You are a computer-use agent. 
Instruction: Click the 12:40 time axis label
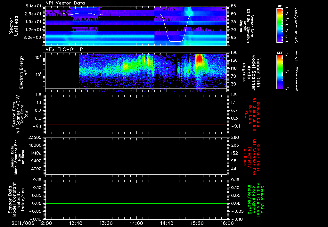pyautogui.click(x=76, y=223)
